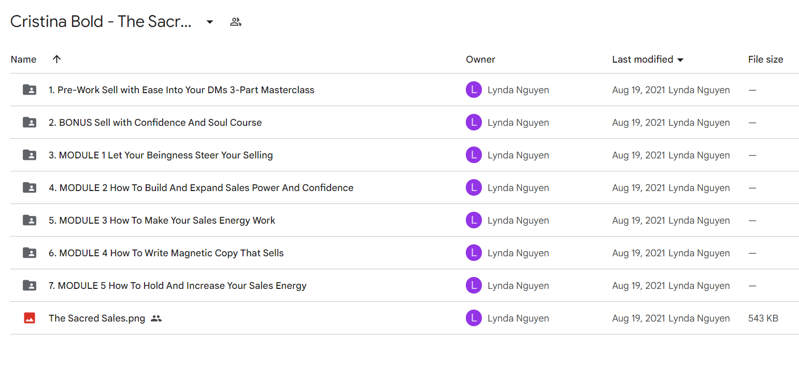This screenshot has width=799, height=365.
Task: Sort by the Name column header
Action: pos(23,60)
